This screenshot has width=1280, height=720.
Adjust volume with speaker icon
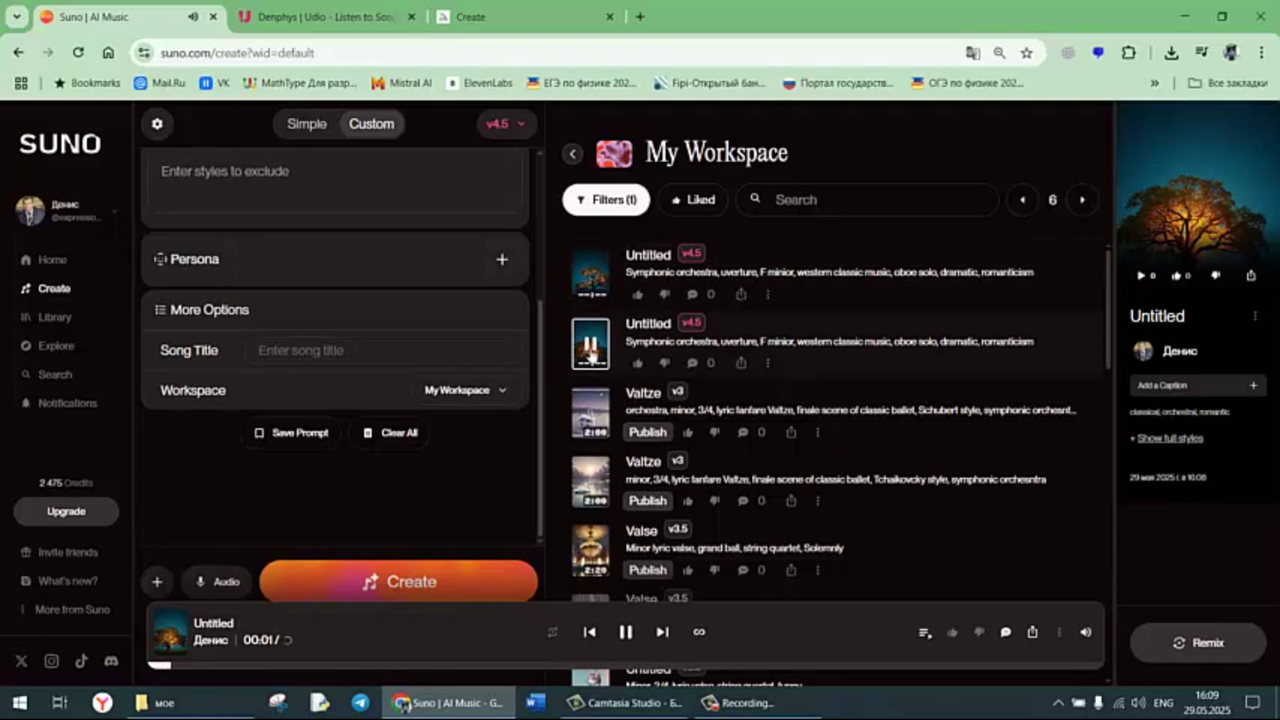point(1086,632)
